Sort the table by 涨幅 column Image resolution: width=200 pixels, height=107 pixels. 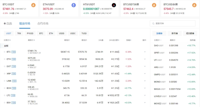129,40
